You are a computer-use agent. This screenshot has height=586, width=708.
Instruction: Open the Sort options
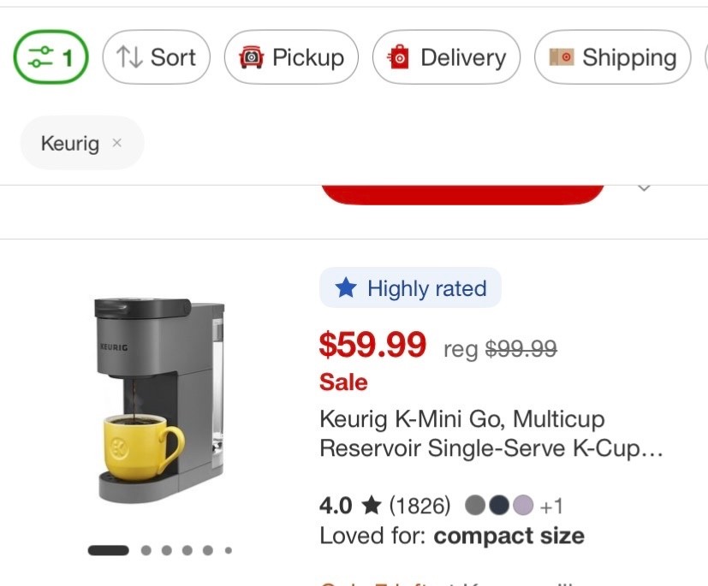click(156, 56)
